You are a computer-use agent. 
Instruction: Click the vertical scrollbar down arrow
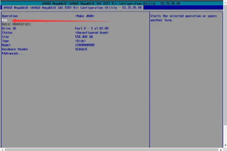(225, 145)
